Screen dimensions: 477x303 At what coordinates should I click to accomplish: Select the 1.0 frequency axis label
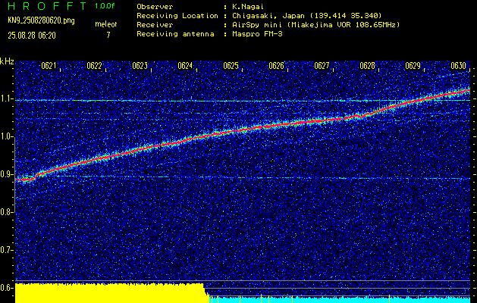click(6, 137)
